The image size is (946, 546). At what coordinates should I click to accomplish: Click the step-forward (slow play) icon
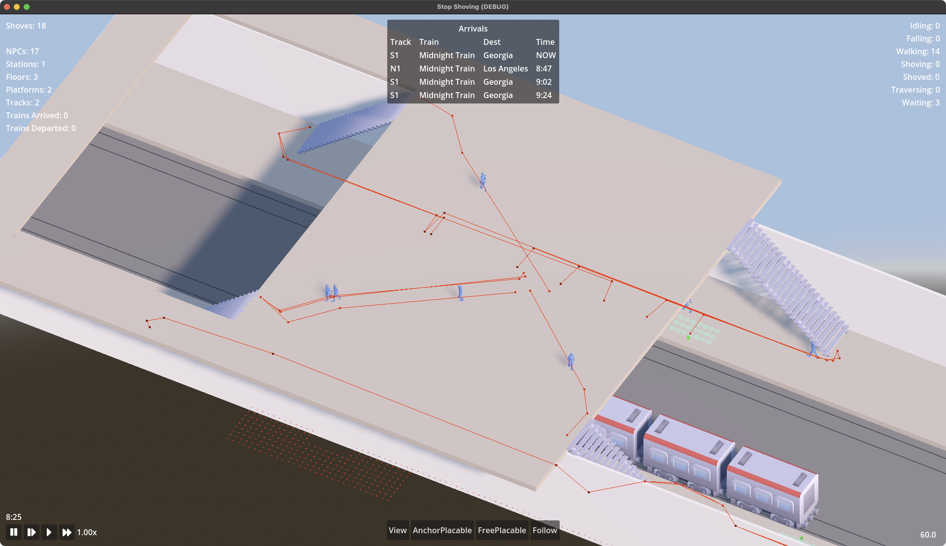(x=32, y=532)
